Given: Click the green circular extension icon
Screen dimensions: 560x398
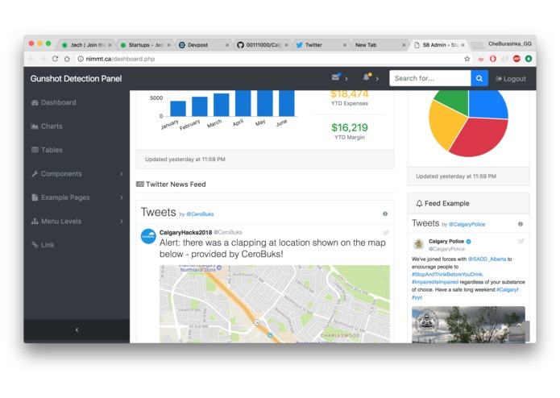Looking at the screenshot, I should (x=529, y=59).
